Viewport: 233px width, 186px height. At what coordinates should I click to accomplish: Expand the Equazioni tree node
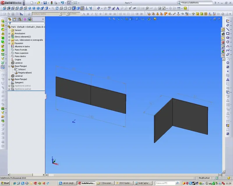coord(9,43)
